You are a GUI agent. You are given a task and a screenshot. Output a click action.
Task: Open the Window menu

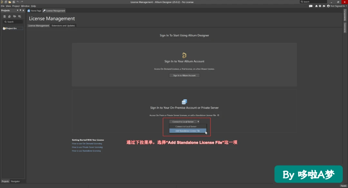(x=25, y=6)
